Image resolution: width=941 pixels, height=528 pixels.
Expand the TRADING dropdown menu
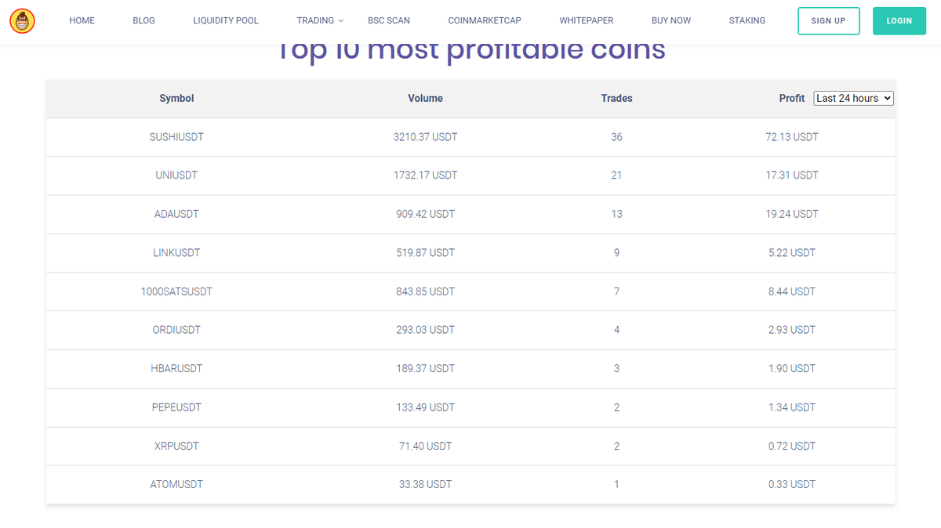pos(320,20)
